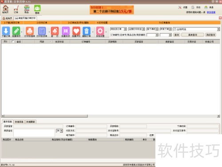This screenshot has width=222, height=167.
Task: Select the 快递跟踪 express tracking tab
Action: pyautogui.click(x=31, y=122)
